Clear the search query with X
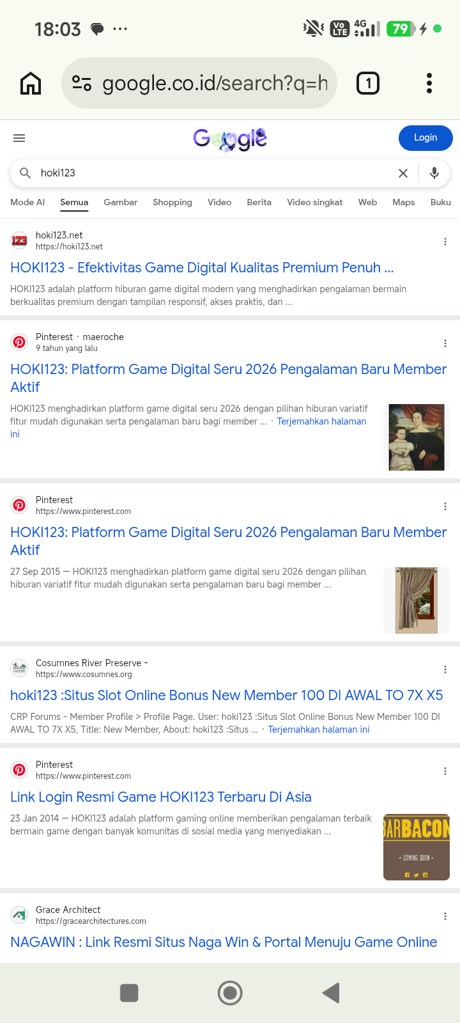 [403, 173]
